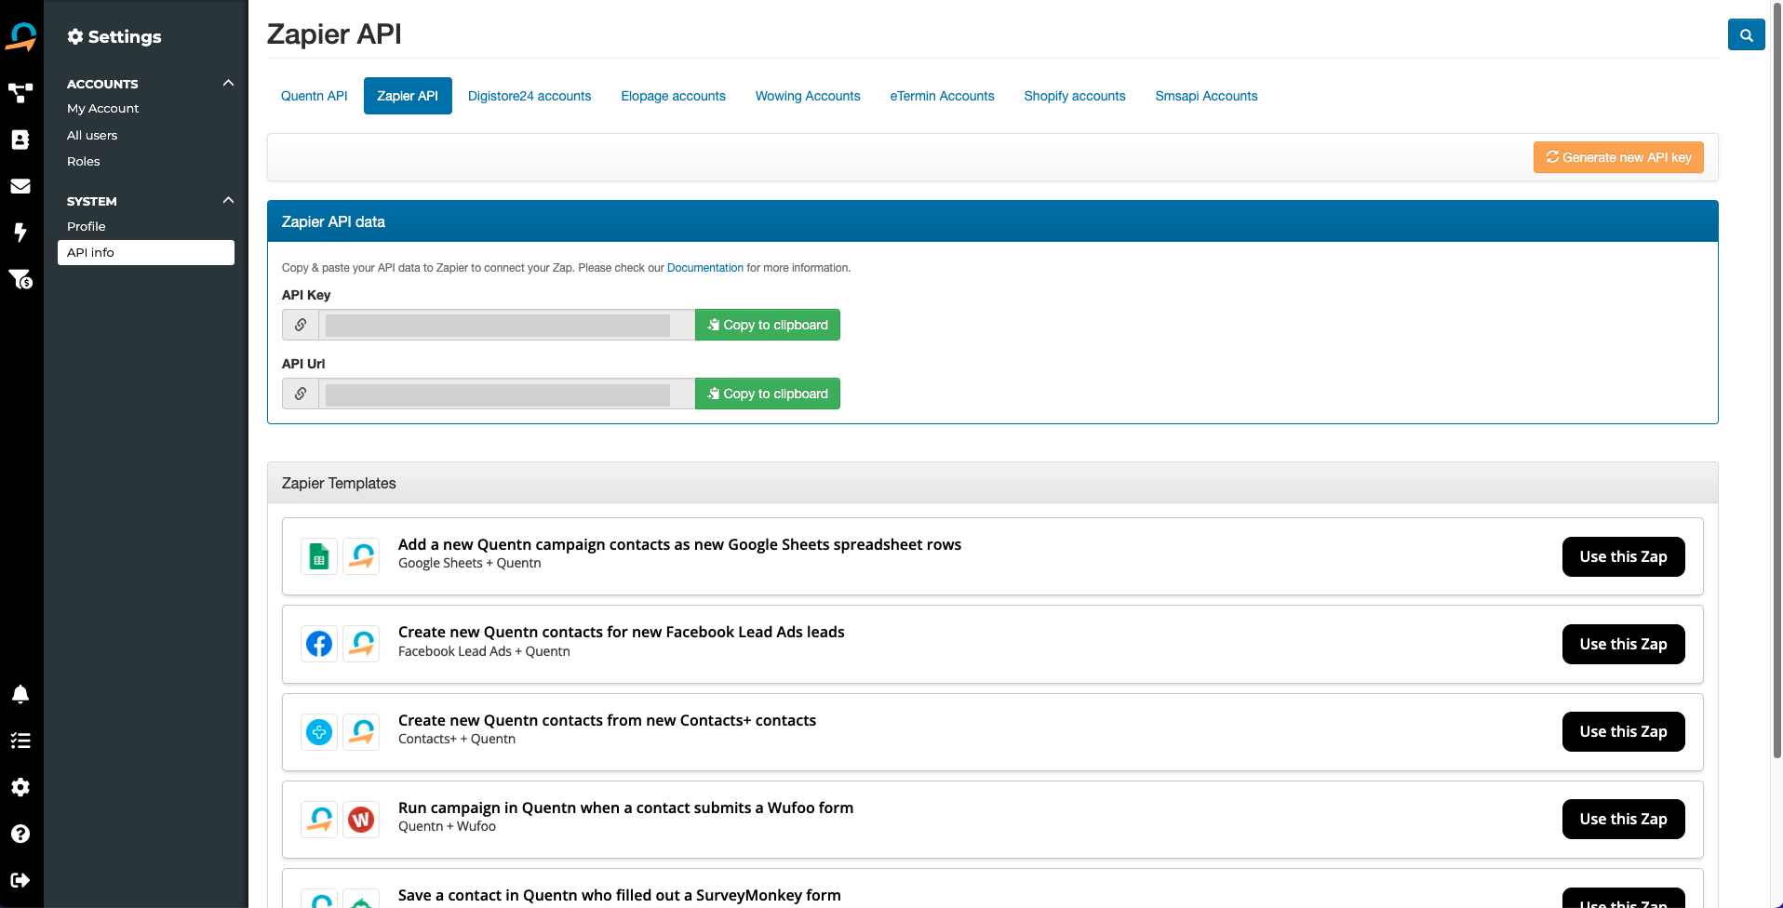
Task: Open the help question mark icon
Action: click(x=20, y=834)
